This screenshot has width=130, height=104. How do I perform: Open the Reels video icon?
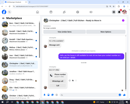[x=51, y=12]
